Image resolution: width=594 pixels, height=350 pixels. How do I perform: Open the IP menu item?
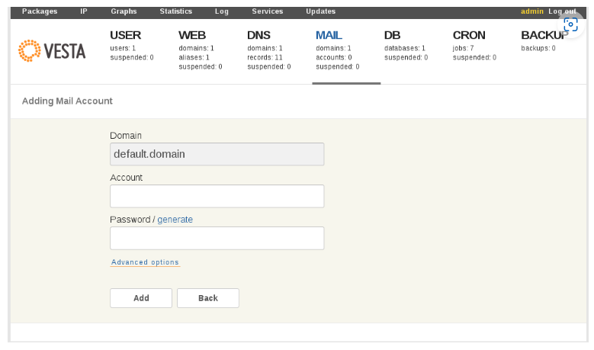(x=84, y=11)
